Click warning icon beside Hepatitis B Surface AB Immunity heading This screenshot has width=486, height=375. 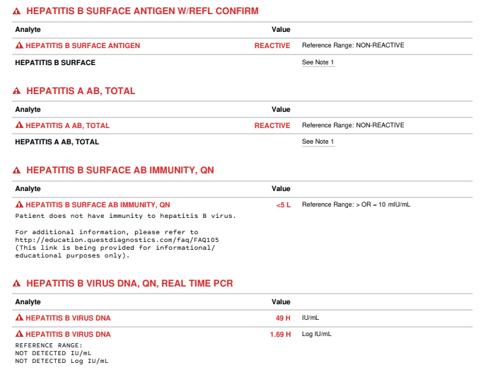[x=17, y=171]
